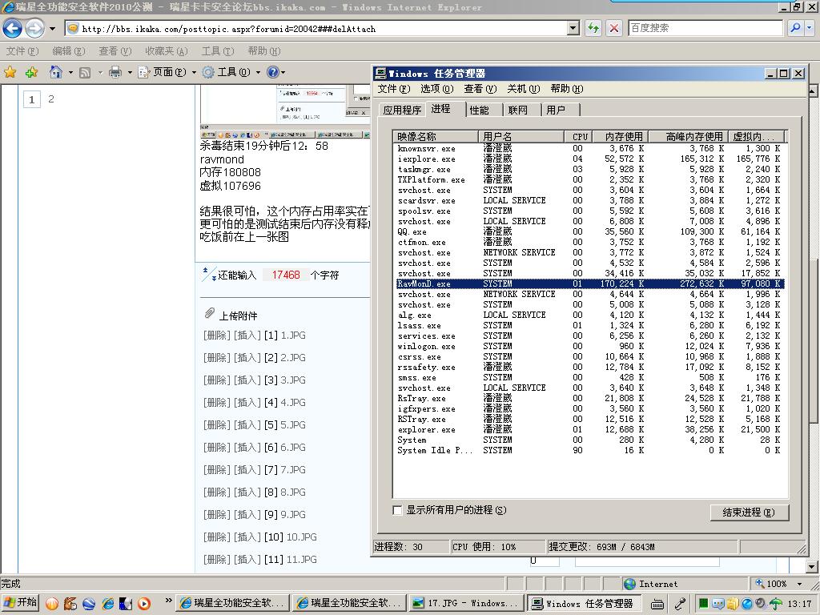Open the address bar URL dropdown
The height and width of the screenshot is (615, 820).
pos(573,28)
